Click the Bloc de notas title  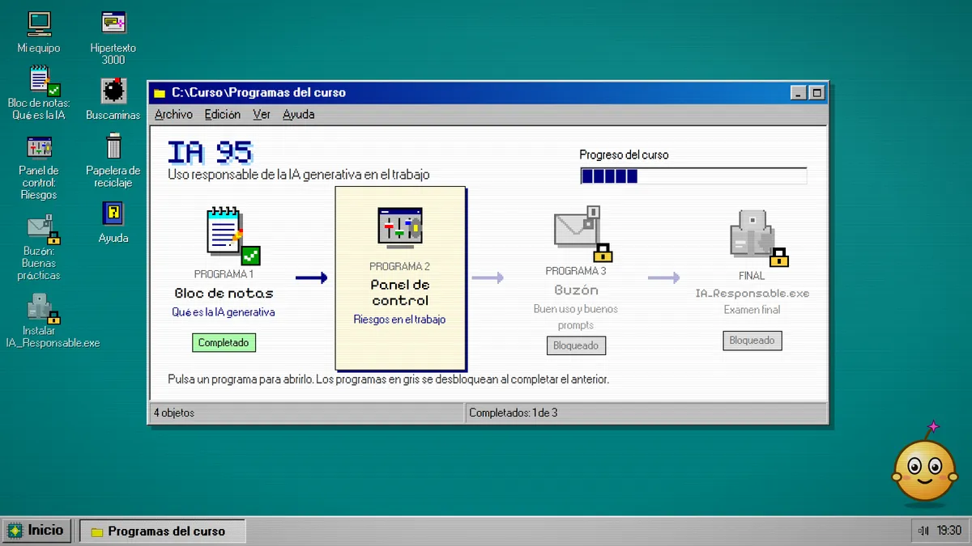click(224, 294)
